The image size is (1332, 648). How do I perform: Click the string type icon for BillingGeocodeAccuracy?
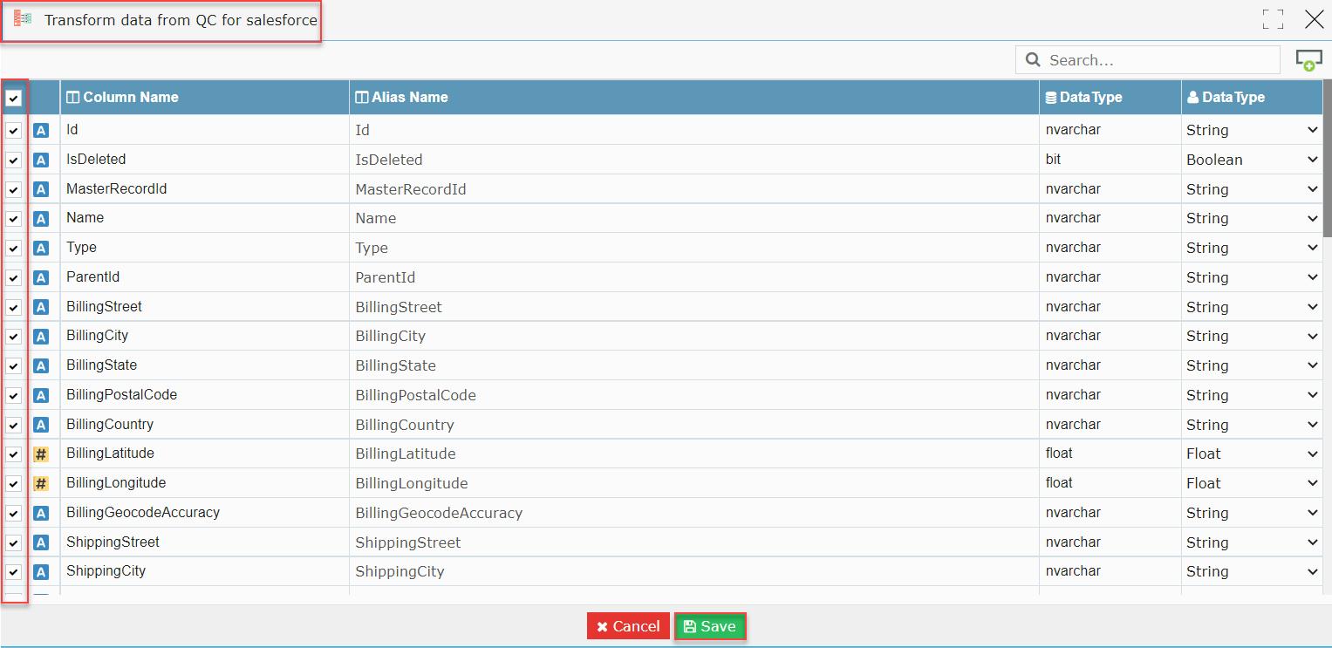coord(41,514)
